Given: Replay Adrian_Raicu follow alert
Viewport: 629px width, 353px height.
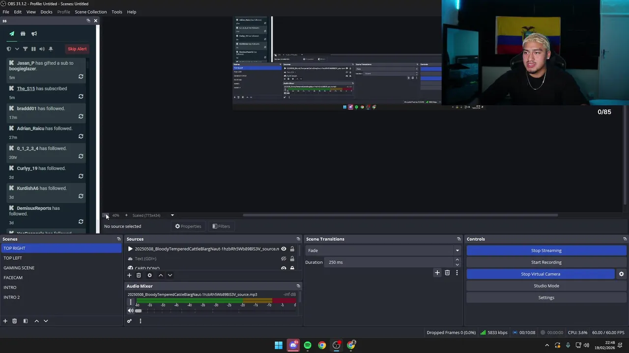Looking at the screenshot, I should pyautogui.click(x=81, y=136).
